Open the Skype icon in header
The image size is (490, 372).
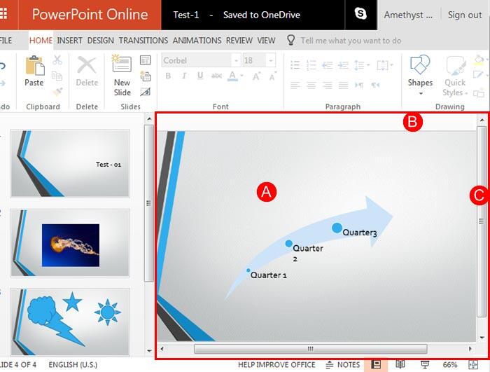[x=360, y=14]
